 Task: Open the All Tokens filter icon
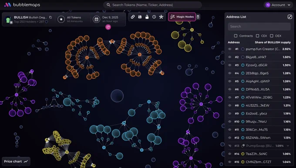pos(61,19)
